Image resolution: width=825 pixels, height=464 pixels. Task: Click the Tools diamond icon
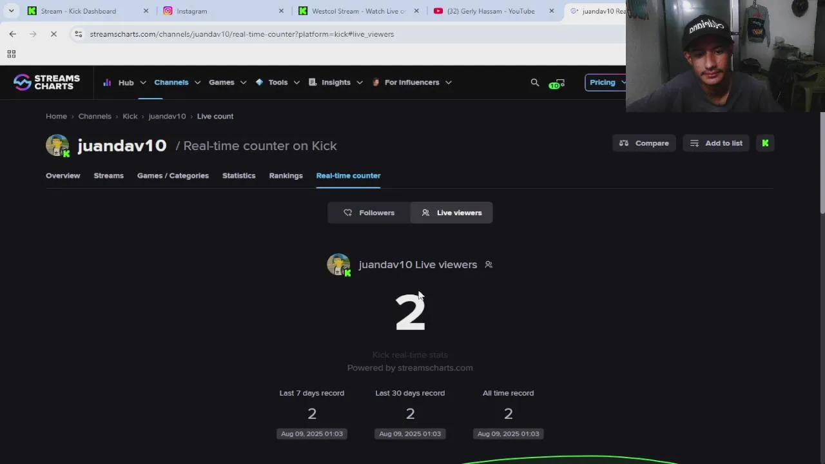(x=260, y=82)
